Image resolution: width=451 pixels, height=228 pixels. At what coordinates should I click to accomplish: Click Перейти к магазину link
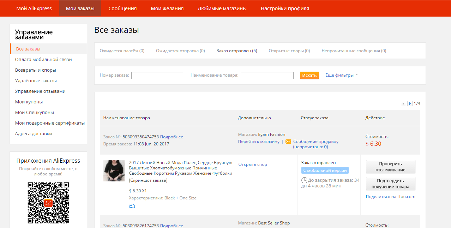(x=259, y=142)
